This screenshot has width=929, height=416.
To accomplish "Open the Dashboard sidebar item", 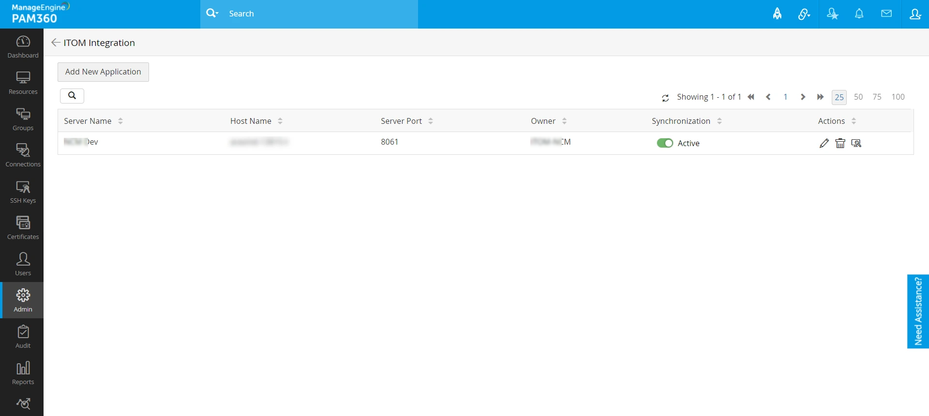I will click(23, 47).
